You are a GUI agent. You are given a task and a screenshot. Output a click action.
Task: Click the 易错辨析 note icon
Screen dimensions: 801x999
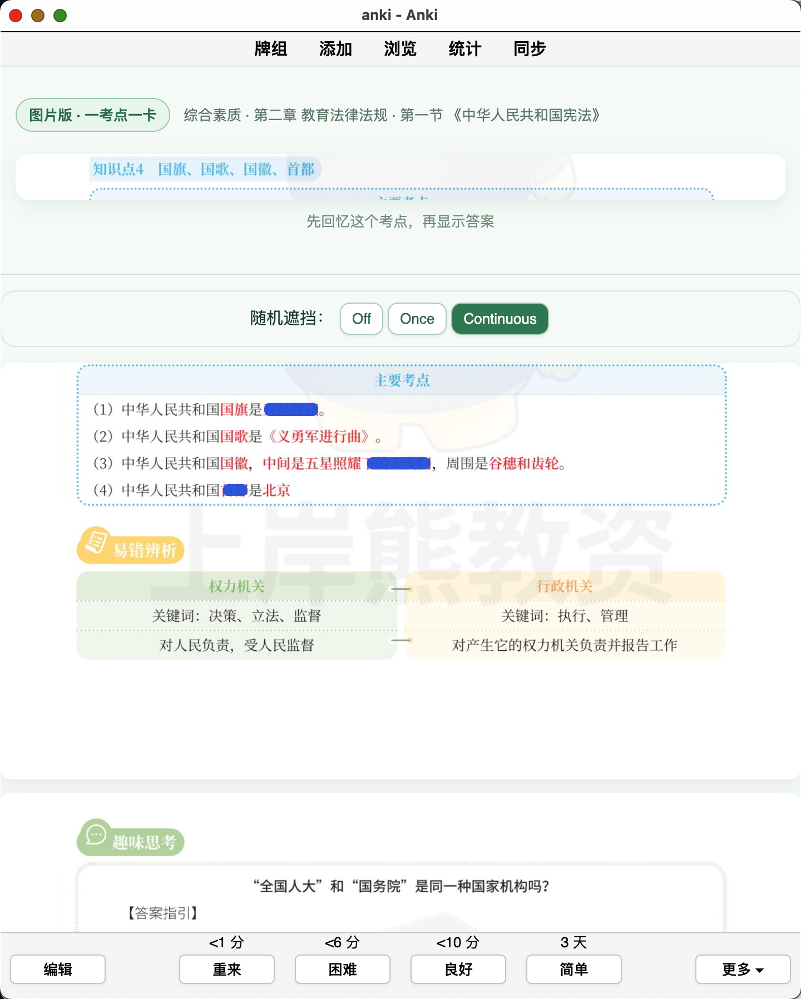coord(96,541)
